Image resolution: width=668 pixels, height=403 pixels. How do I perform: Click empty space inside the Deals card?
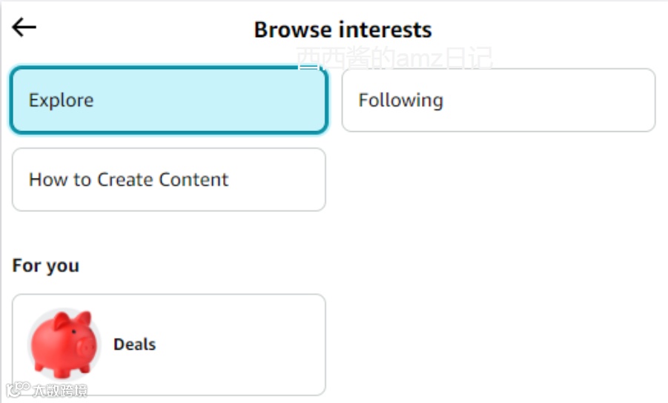coord(245,344)
